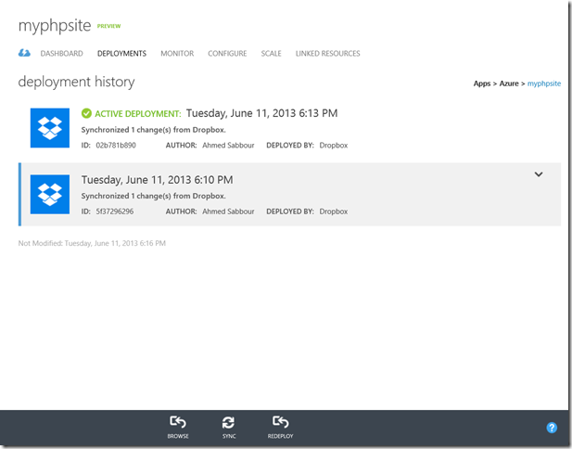572x449 pixels.
Task: Open the Linked Resources tab
Action: coord(327,54)
